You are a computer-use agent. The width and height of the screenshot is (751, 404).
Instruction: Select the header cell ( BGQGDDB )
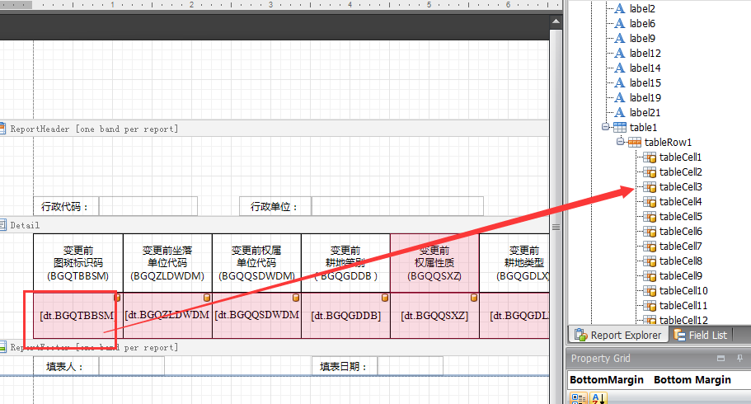click(345, 263)
